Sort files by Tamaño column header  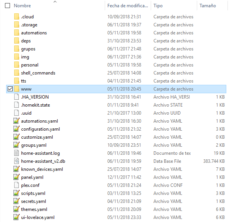(213, 6)
